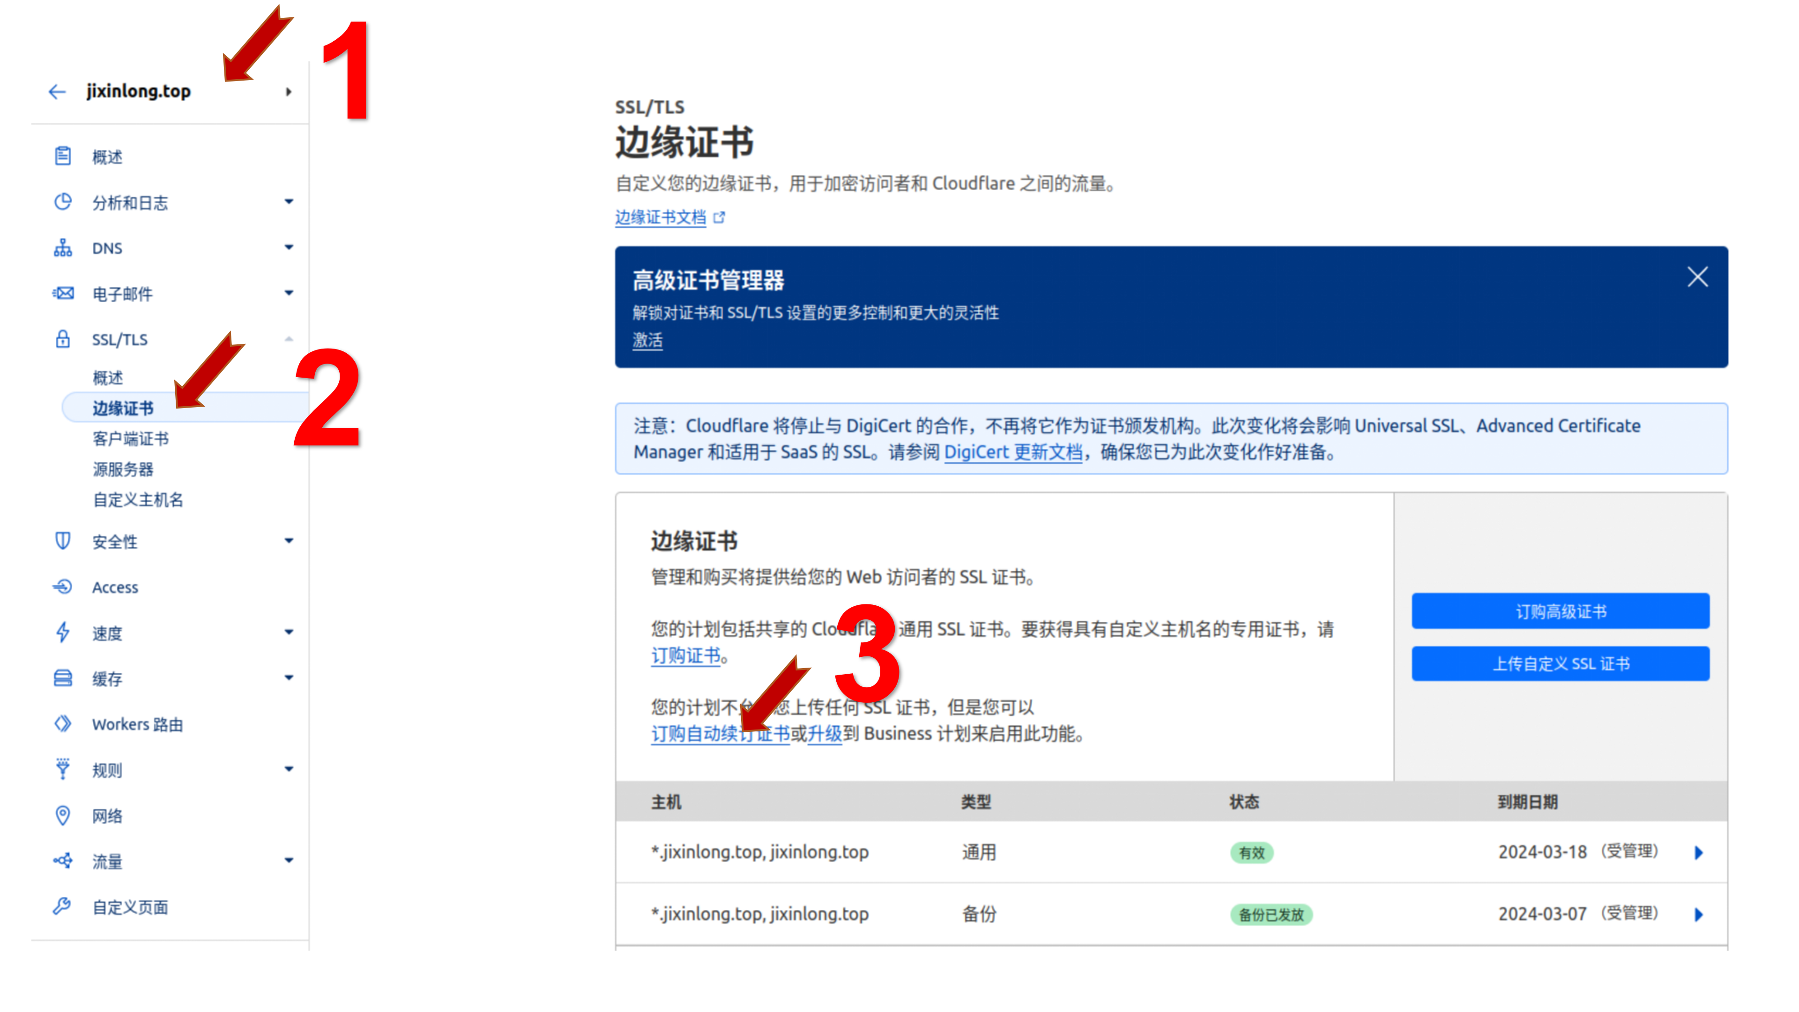This screenshot has width=1799, height=1012.
Task: Open the 概述 overview clipboard icon
Action: tap(63, 156)
